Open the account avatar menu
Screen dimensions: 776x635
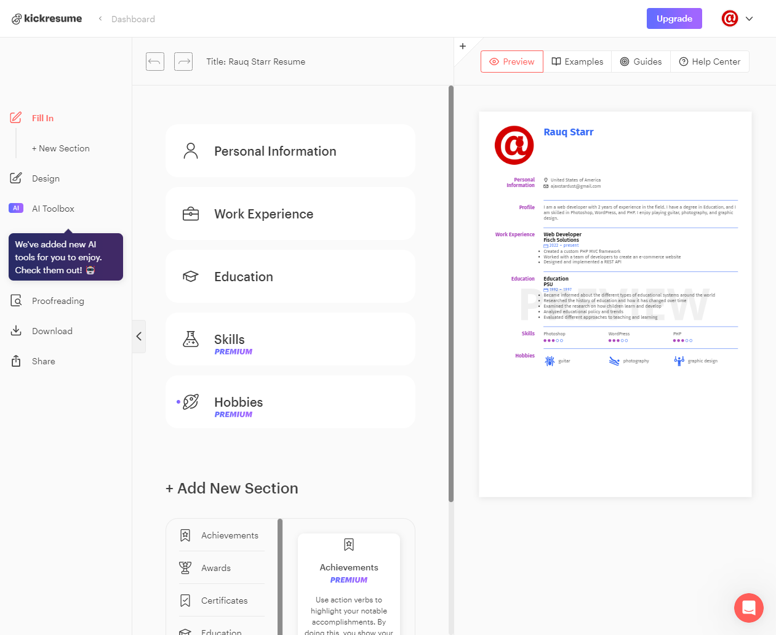(x=730, y=18)
